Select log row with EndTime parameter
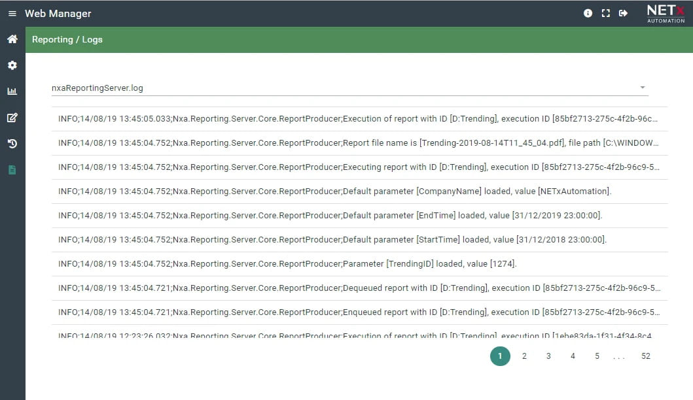This screenshot has width=693, height=400. point(360,216)
